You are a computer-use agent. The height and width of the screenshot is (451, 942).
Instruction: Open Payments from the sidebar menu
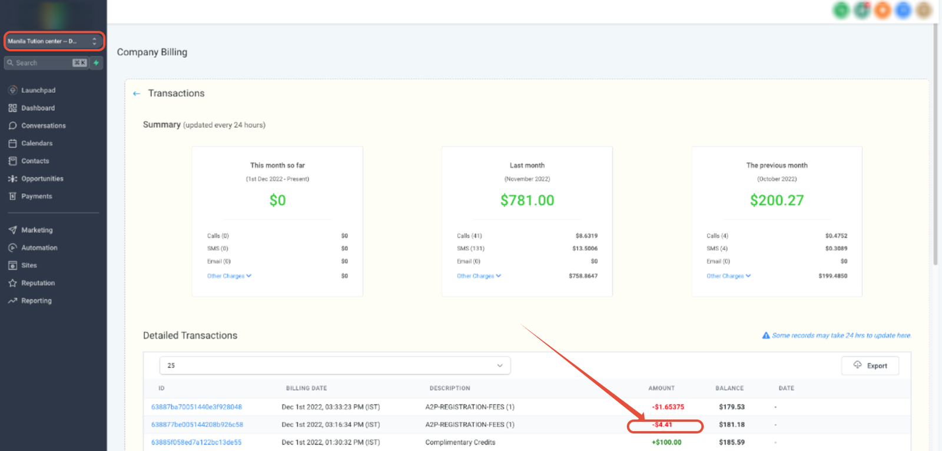coord(37,196)
